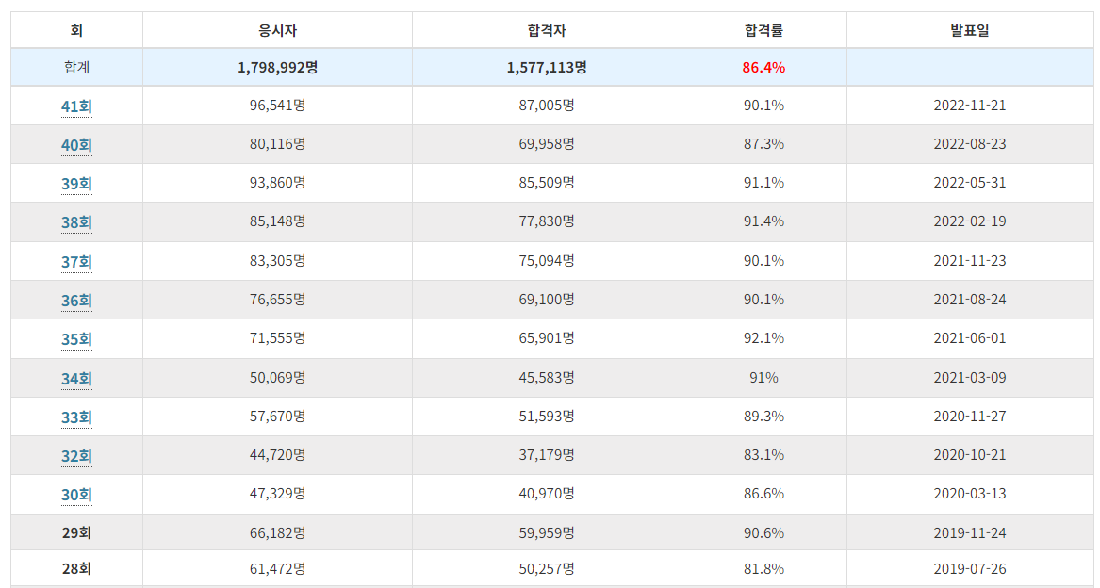
Task: Click the 합격률 column header
Action: click(x=763, y=29)
